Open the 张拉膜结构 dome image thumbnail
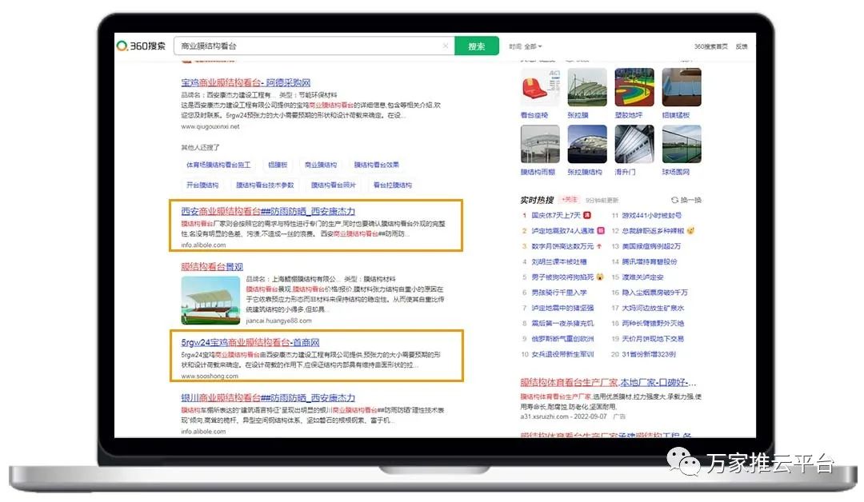Viewport: 864px width, 502px height. click(x=587, y=145)
